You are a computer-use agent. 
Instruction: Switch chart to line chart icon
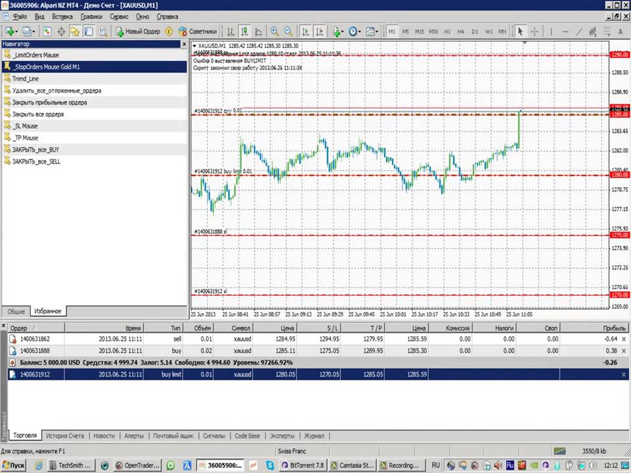point(258,32)
